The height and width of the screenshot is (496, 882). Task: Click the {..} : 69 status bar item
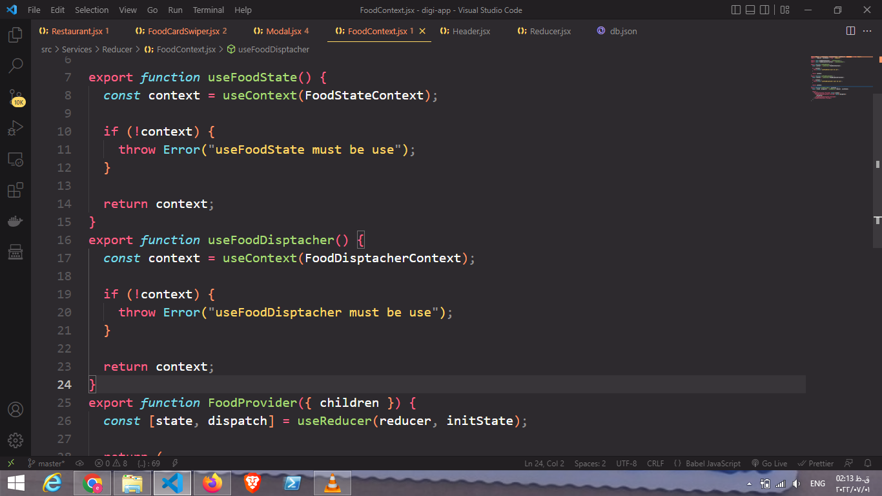click(x=149, y=463)
